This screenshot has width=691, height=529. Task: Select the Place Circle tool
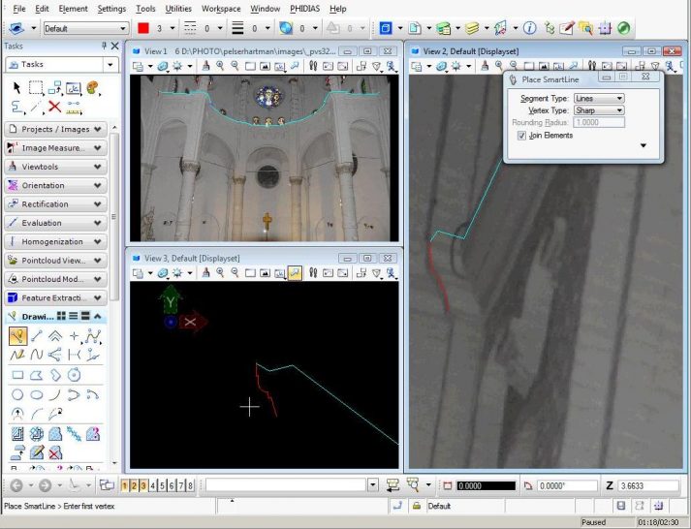[17, 394]
